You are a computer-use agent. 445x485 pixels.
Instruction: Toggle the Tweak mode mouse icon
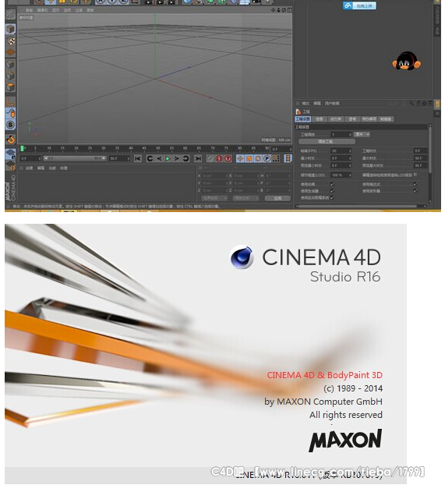tap(10, 114)
